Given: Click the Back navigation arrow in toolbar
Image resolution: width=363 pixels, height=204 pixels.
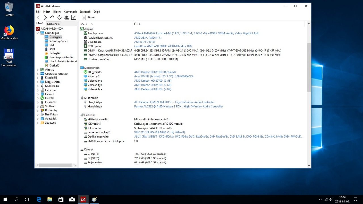Looking at the screenshot, I should point(39,17).
